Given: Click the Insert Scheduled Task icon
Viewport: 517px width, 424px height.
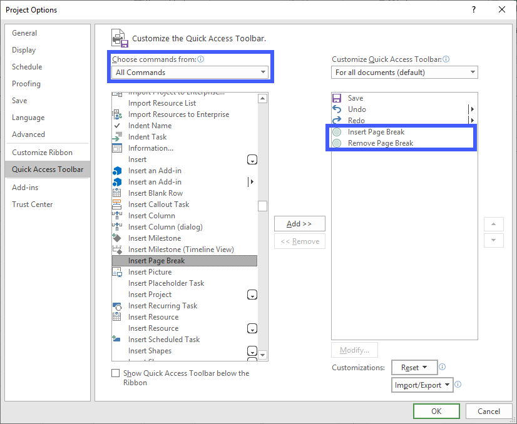Looking at the screenshot, I should coord(116,339).
